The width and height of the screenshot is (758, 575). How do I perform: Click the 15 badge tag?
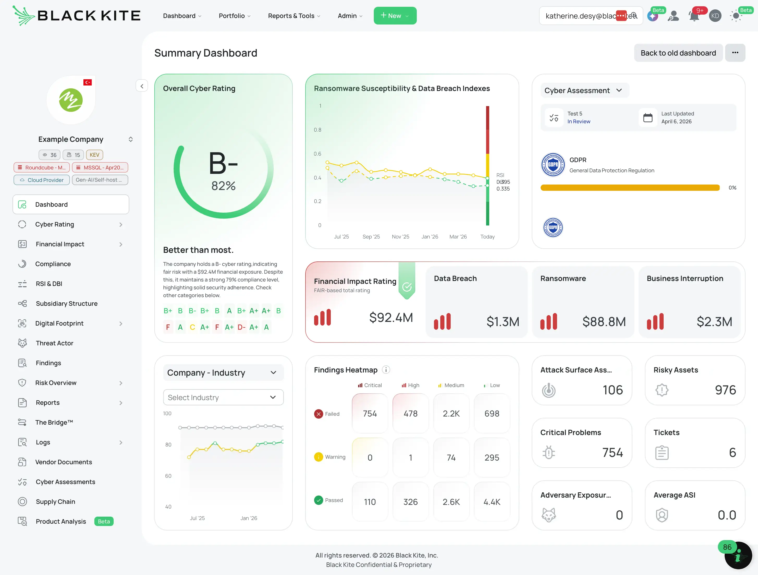click(73, 155)
